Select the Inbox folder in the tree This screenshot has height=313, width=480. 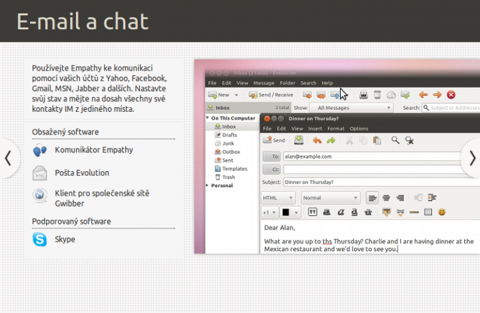[x=225, y=127]
